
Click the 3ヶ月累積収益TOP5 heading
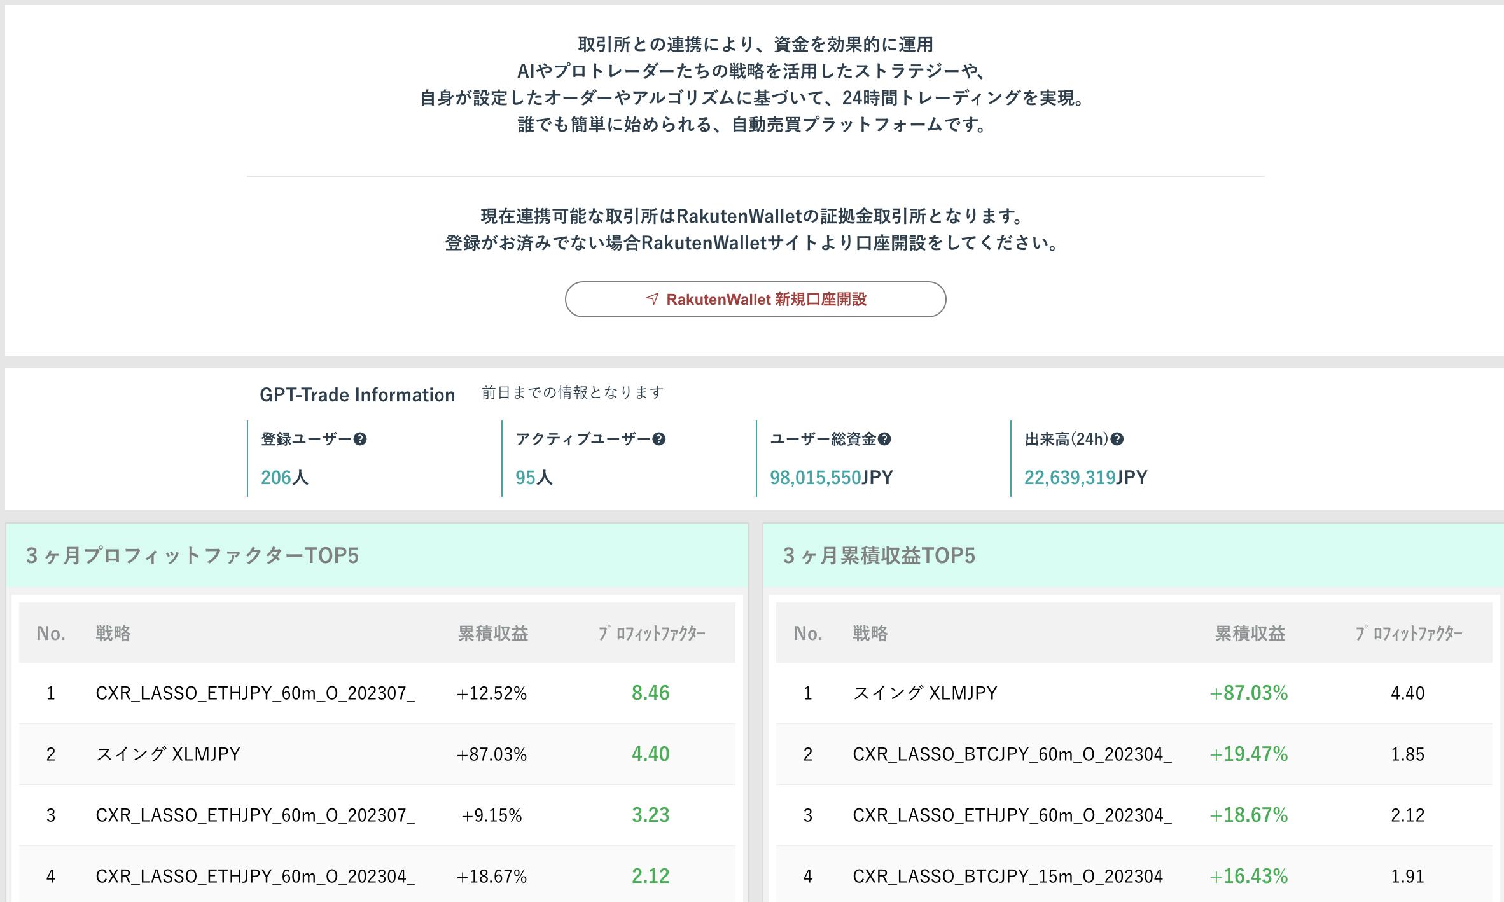(x=879, y=555)
